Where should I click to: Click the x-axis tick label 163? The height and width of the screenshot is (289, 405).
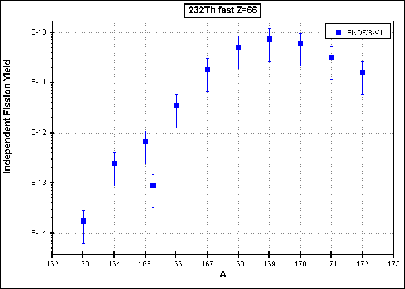tap(83, 264)
